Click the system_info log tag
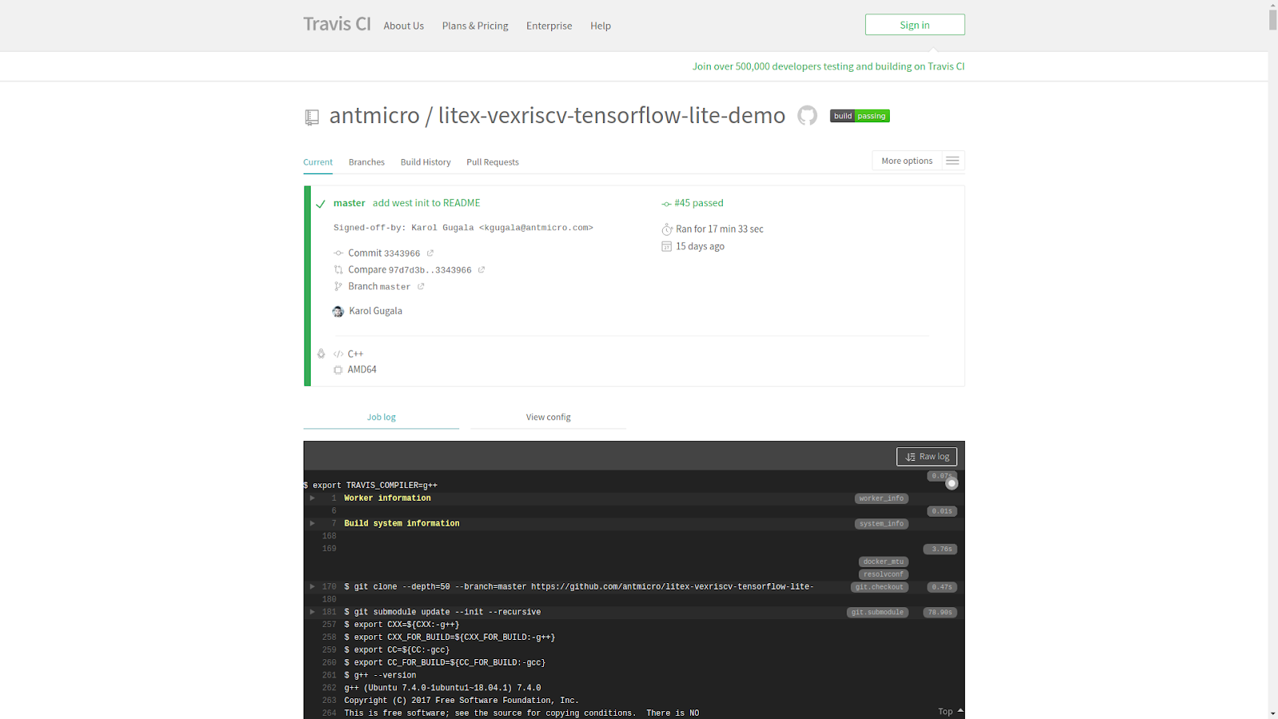This screenshot has height=719, width=1278. [882, 524]
